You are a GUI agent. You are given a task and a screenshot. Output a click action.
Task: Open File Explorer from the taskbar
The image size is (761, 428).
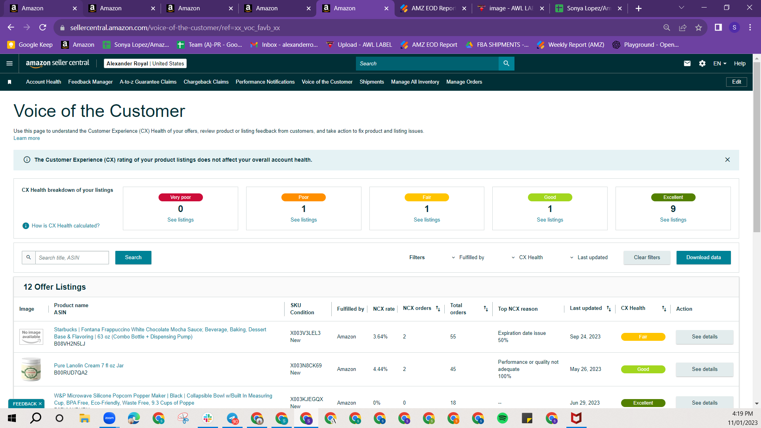pyautogui.click(x=84, y=418)
